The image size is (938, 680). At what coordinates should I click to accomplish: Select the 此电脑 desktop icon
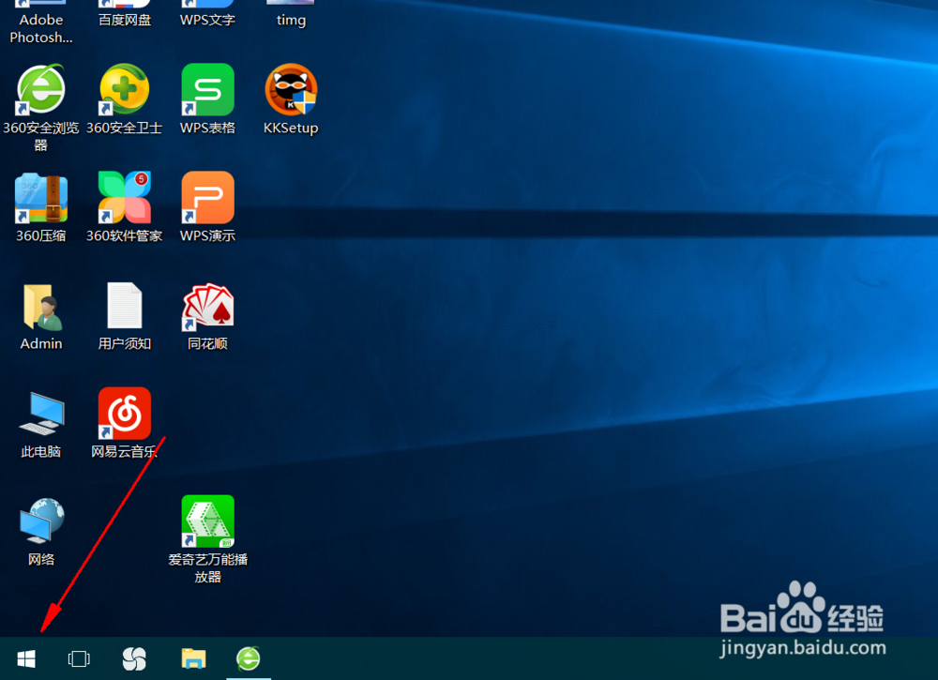[x=41, y=414]
